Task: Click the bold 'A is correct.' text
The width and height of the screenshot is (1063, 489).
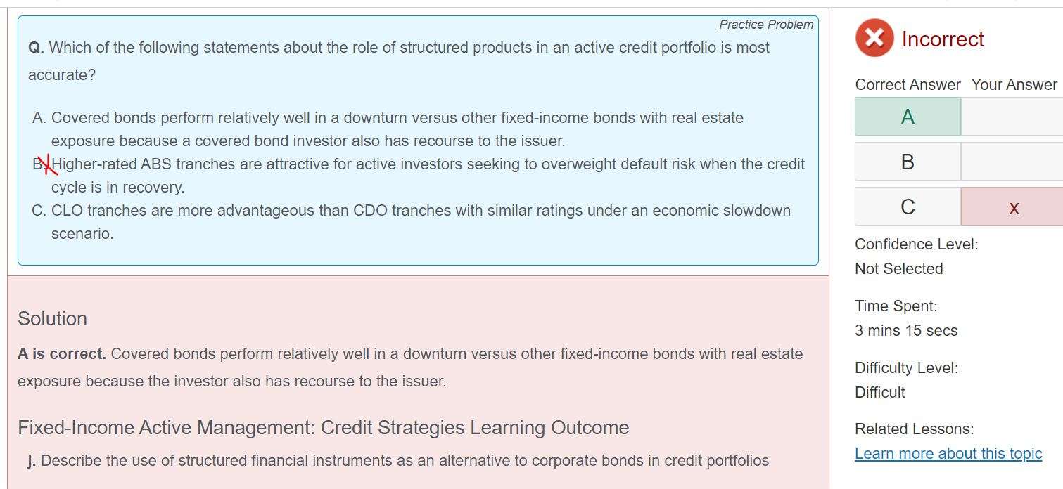Action: coord(62,353)
